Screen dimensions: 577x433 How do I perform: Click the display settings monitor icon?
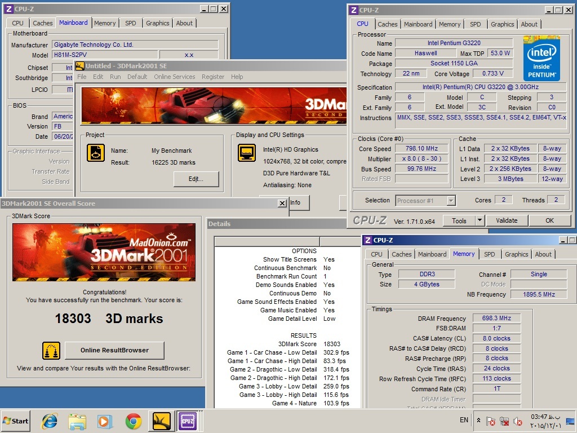[247, 153]
